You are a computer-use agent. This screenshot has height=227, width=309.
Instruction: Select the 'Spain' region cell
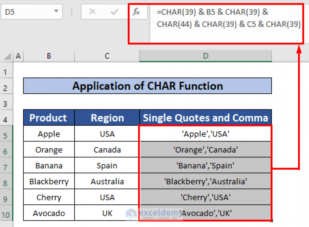(107, 165)
